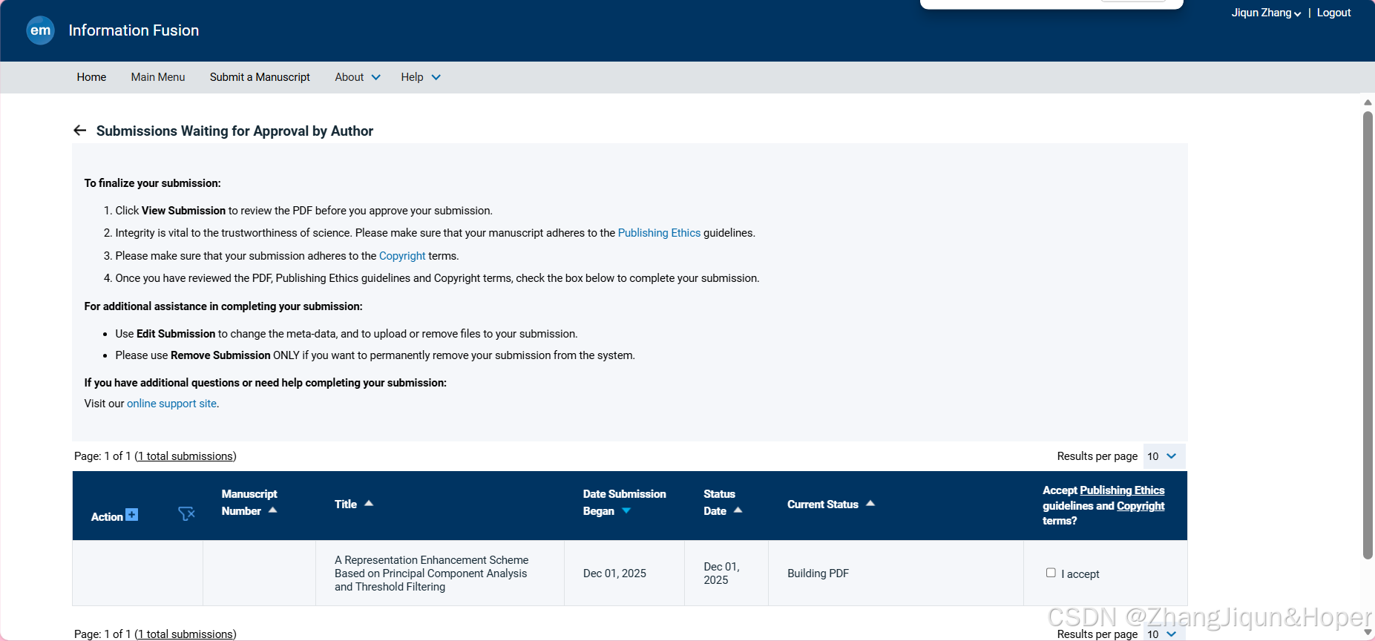
Task: Open Publishing Ethics link in table header
Action: [1122, 490]
